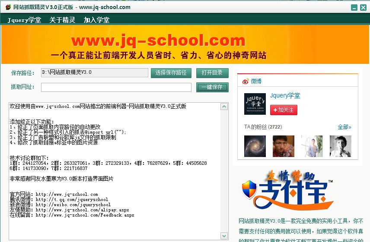370x242 pixels.
Task: Click the galaxy fan avatar
Action: [x=255, y=146]
